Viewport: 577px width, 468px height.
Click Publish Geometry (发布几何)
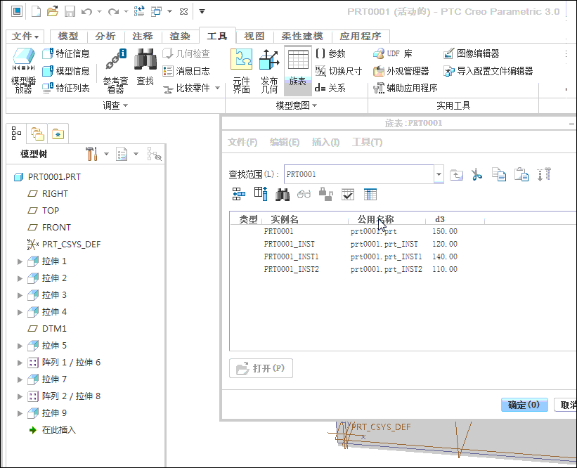[269, 70]
